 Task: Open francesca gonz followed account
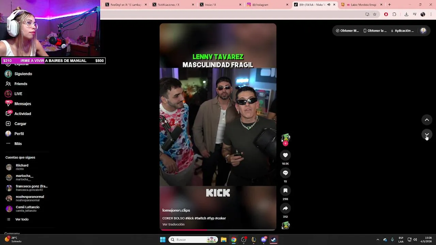pos(27,188)
